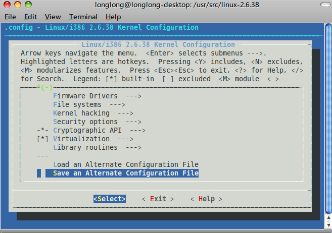This screenshot has height=233, width=332.
Task: Click the < Exit > button
Action: (158, 199)
